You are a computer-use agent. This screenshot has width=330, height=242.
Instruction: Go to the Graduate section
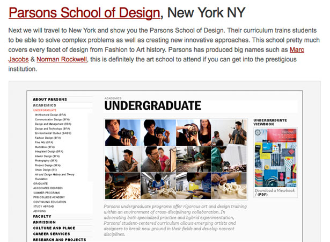point(40,183)
